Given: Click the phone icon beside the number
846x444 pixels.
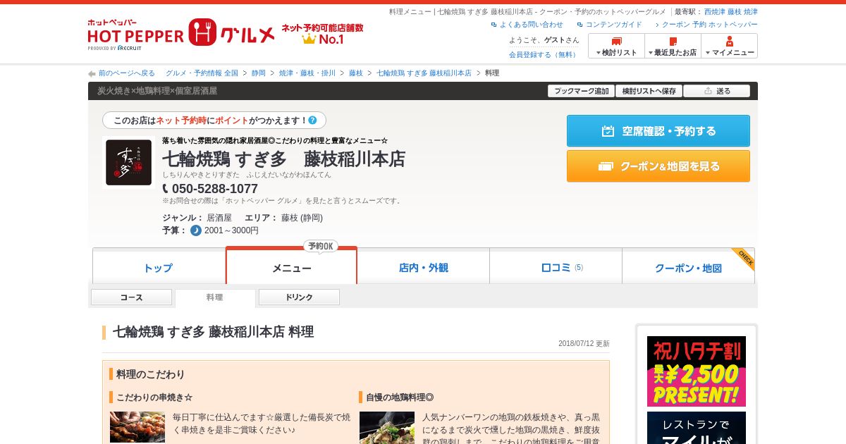Looking at the screenshot, I should [166, 189].
